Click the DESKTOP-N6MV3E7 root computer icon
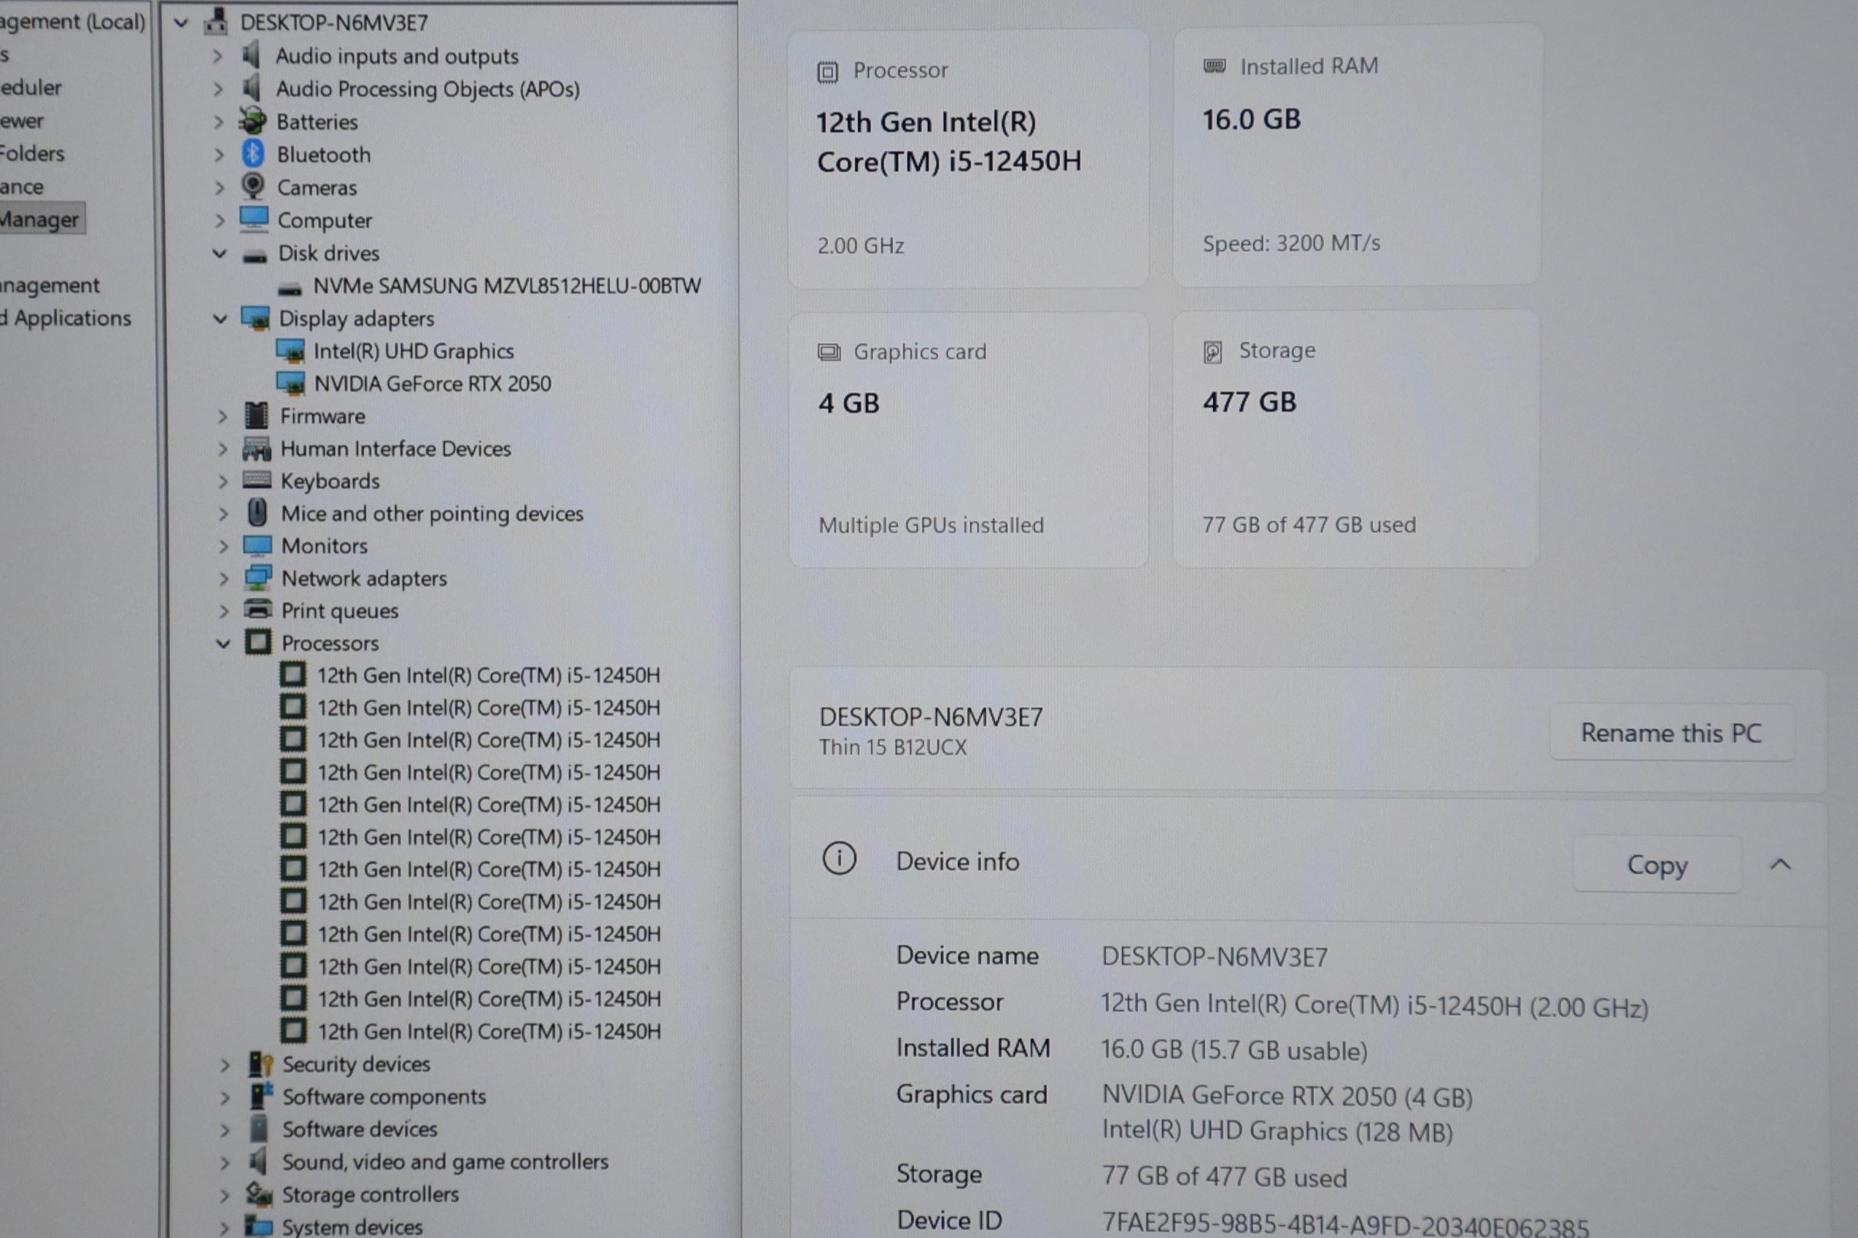Viewport: 1858px width, 1238px height. point(215,21)
